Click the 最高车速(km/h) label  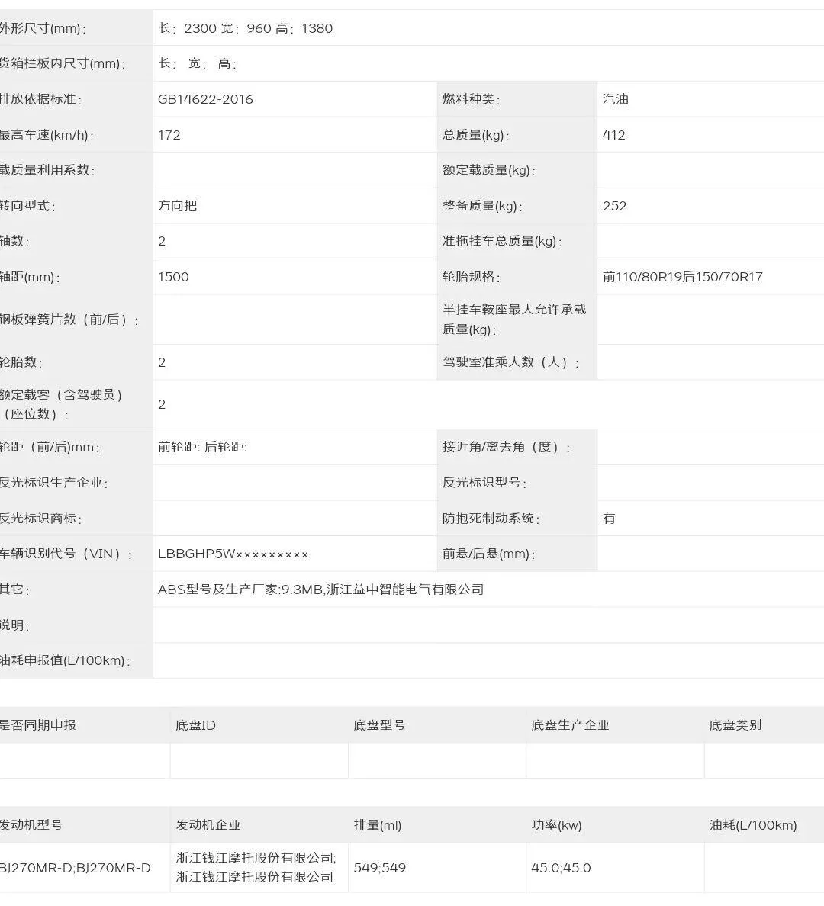47,135
